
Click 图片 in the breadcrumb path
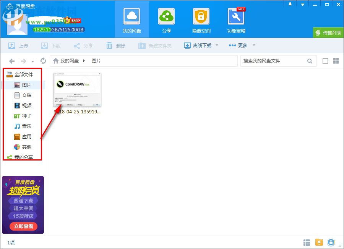pyautogui.click(x=96, y=61)
